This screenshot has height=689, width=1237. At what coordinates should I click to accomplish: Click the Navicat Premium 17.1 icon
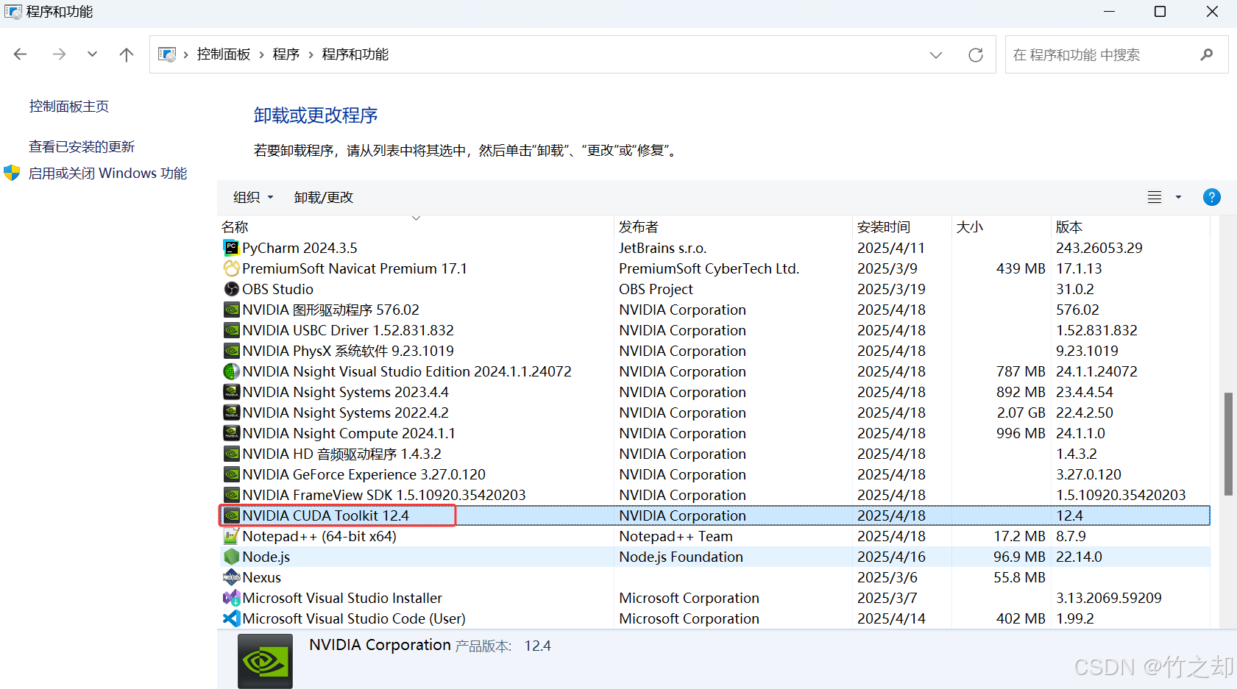(232, 268)
